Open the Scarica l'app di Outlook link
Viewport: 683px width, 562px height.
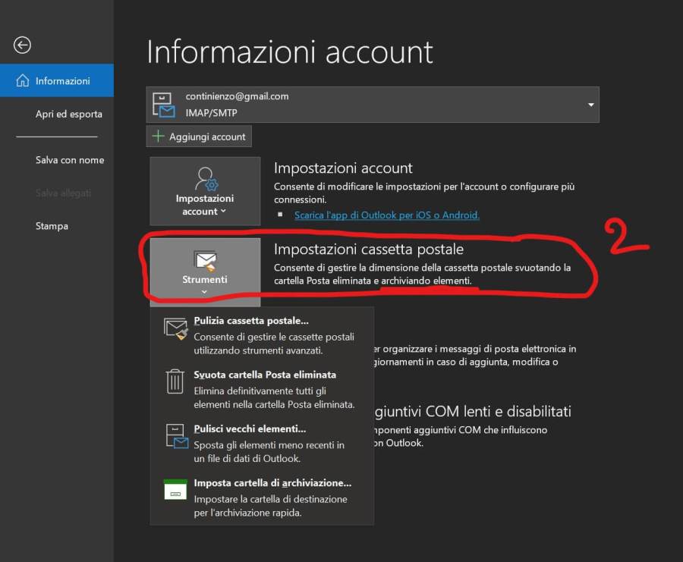click(x=387, y=215)
